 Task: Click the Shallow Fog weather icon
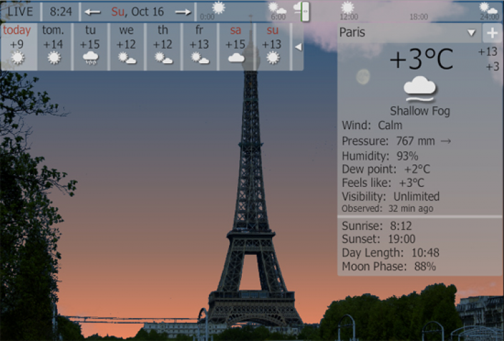(420, 89)
